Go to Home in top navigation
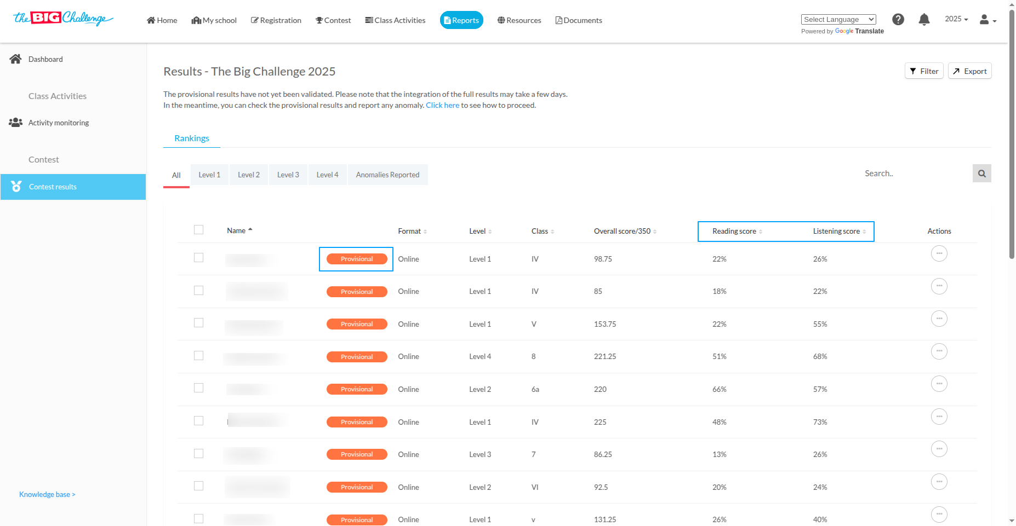Viewport: 1016px width, 526px height. [162, 20]
